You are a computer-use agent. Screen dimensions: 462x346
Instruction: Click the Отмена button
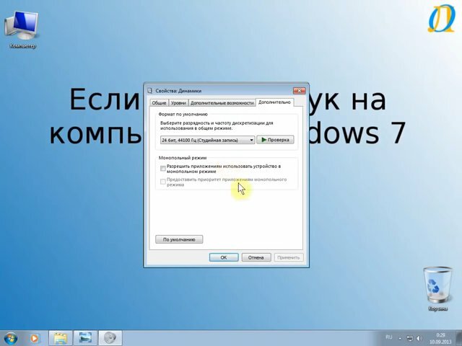click(256, 257)
